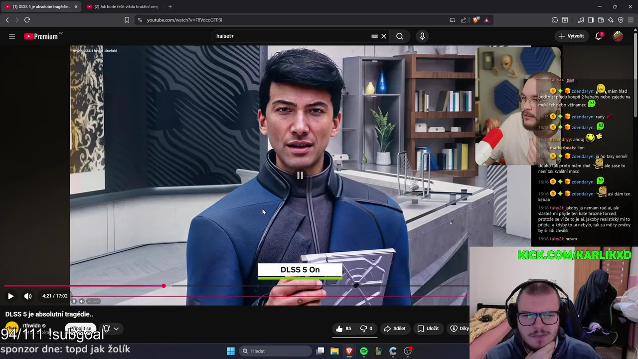
Task: Like the video thumbs up
Action: [x=343, y=329]
